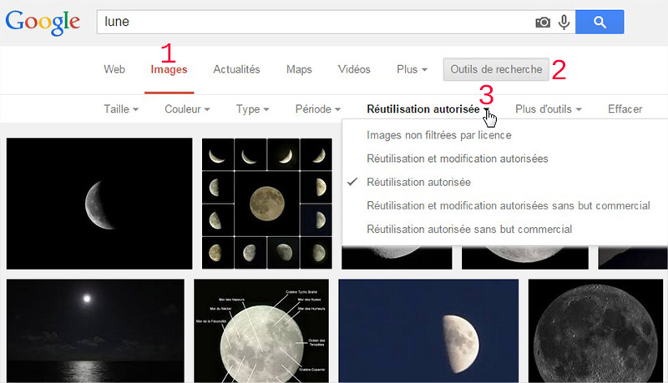668x383 pixels.
Task: Open the Vidéos tab
Action: (354, 69)
